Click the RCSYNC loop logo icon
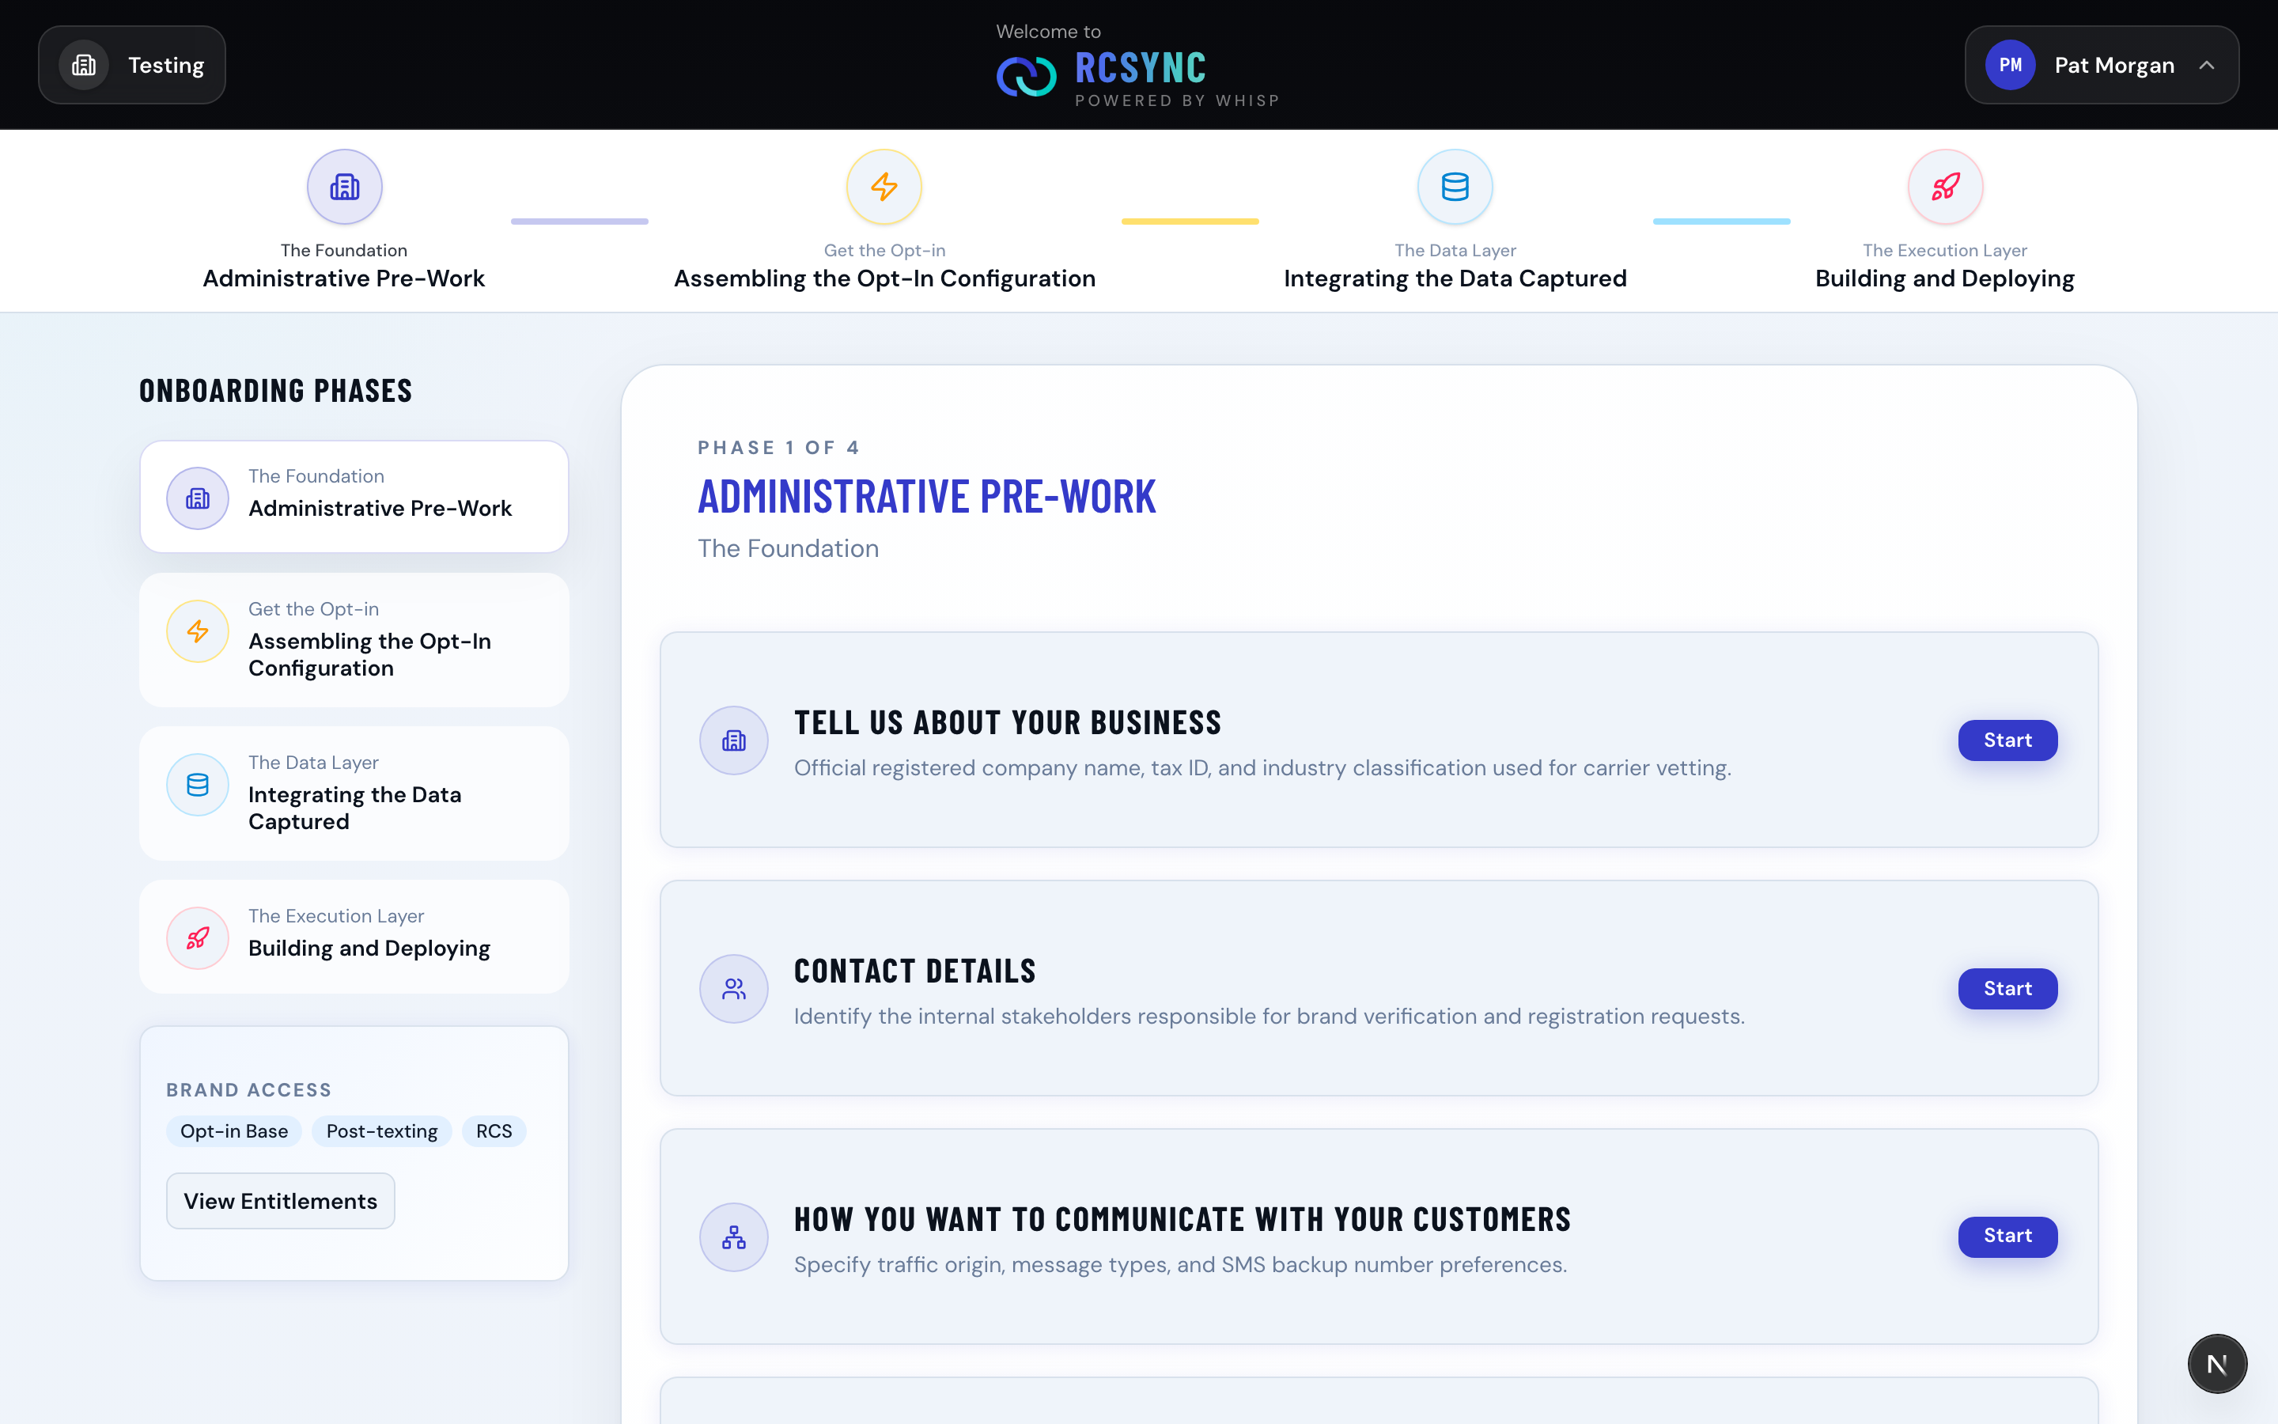The width and height of the screenshot is (2278, 1424). coord(1026,76)
